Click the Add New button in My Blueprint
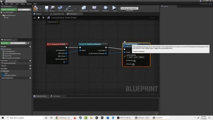 [x=5, y=43]
